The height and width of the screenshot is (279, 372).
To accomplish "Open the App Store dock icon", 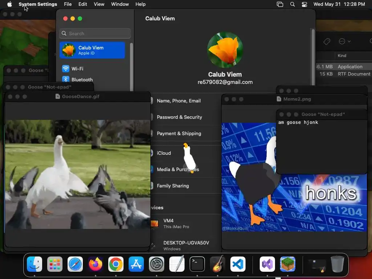I will pos(136,264).
